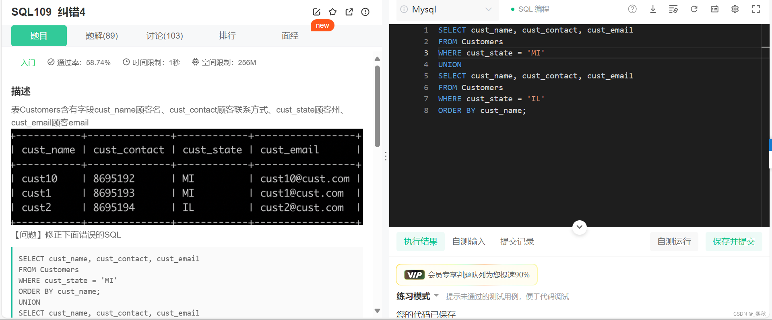Click 'cust_state' table header
The width and height of the screenshot is (772, 320).
pyautogui.click(x=212, y=150)
